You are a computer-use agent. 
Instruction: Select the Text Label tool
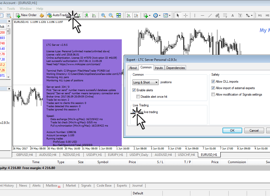point(240,15)
